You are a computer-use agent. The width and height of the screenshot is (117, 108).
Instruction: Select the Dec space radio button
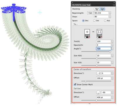pyautogui.click(x=83, y=20)
